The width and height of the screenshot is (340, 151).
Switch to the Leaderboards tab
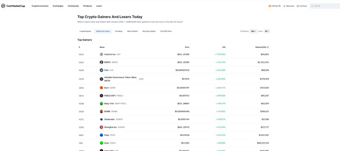click(x=85, y=31)
